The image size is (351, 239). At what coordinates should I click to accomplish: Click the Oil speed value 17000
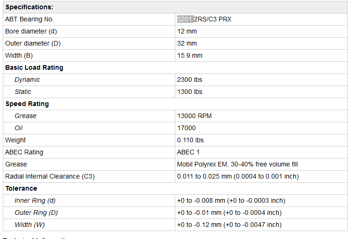click(x=186, y=128)
